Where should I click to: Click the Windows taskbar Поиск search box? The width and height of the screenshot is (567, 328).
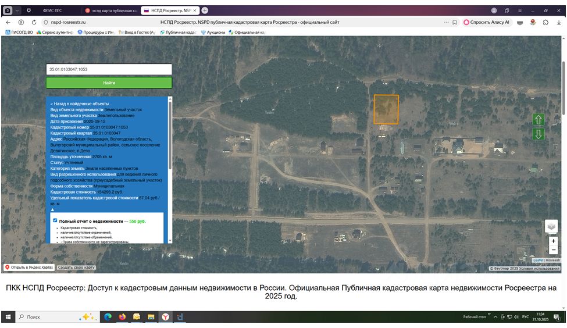(x=57, y=317)
